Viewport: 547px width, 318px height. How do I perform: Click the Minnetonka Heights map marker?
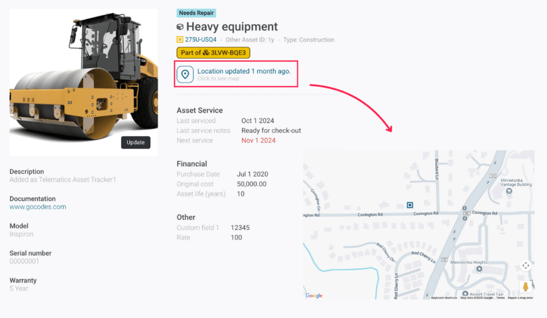479,269
